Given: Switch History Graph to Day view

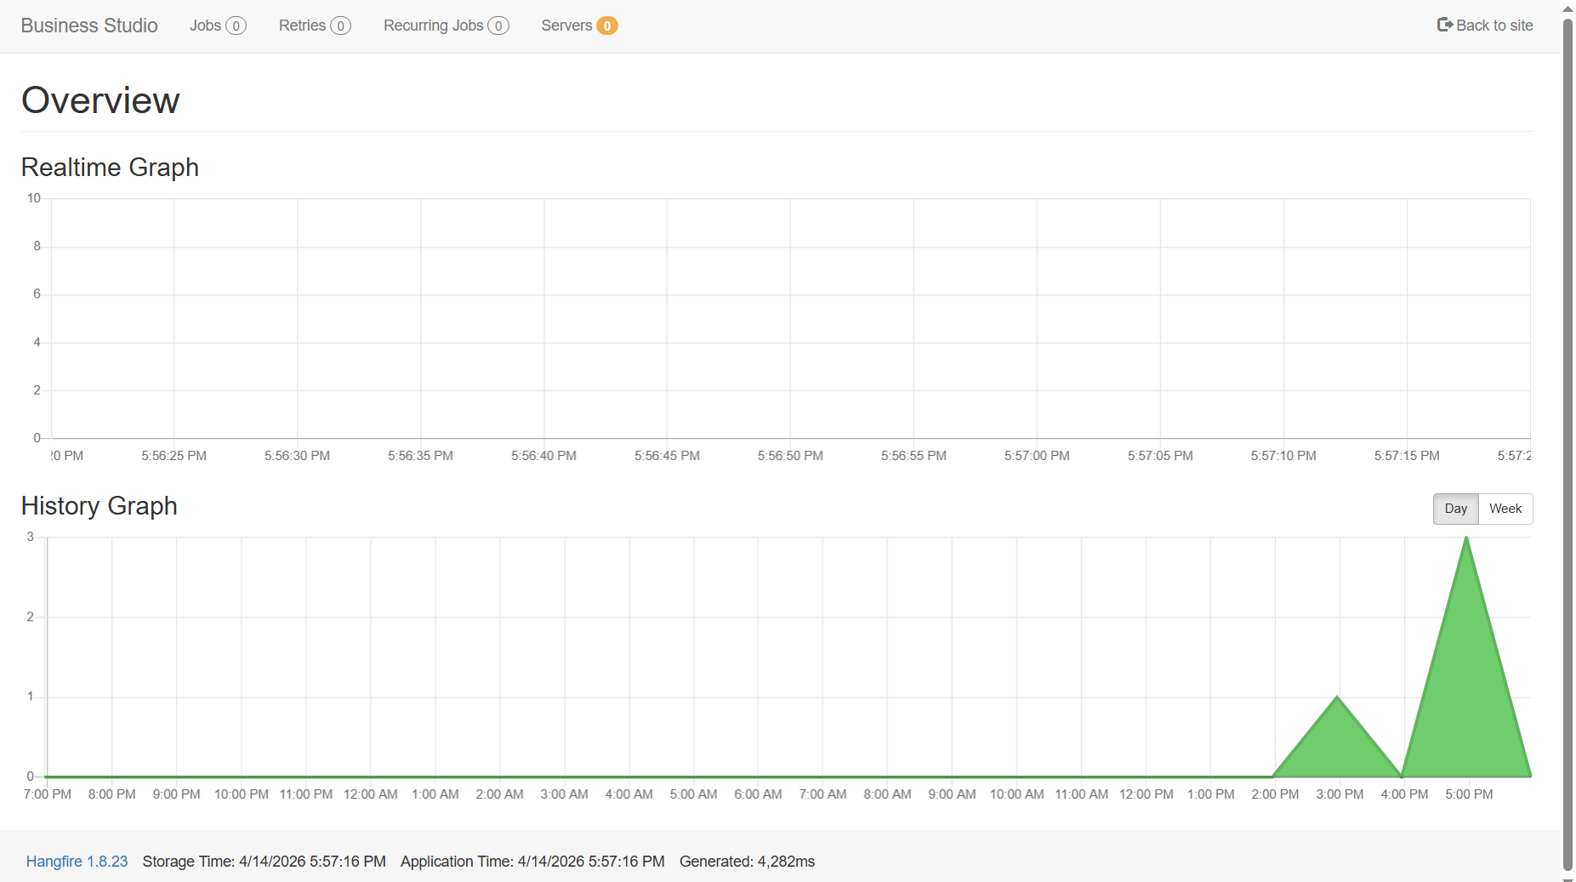Looking at the screenshot, I should [x=1455, y=509].
